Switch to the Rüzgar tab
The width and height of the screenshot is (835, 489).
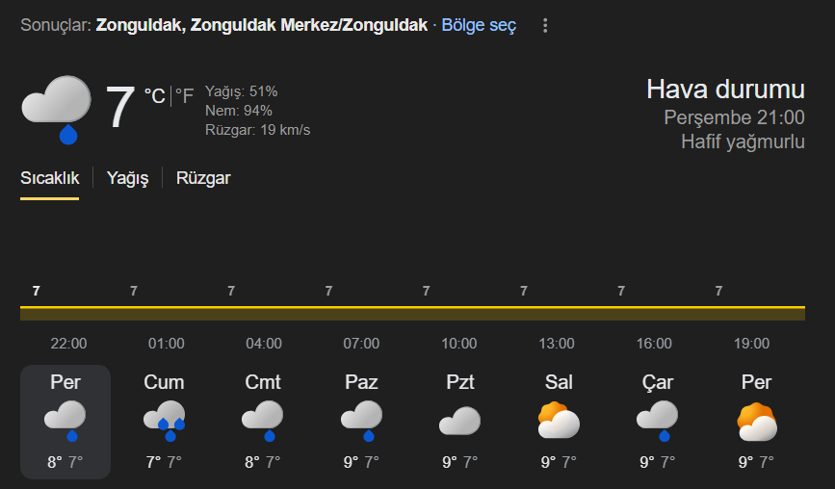203,178
